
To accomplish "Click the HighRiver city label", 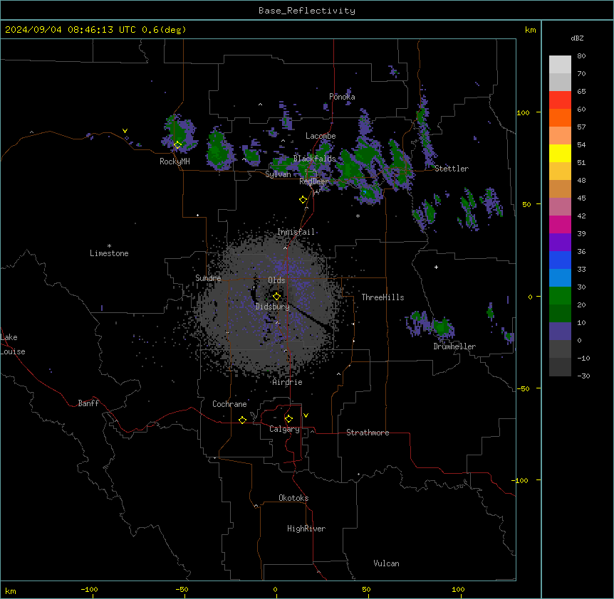I will pos(306,529).
